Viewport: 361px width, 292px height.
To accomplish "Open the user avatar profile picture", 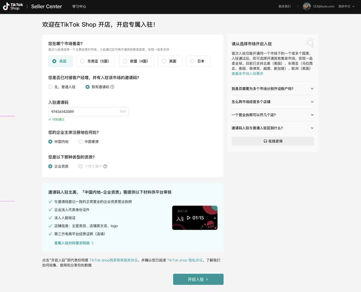I will 307,6.
